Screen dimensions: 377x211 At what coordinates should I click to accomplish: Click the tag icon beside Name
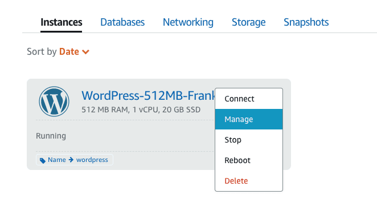[x=43, y=160]
